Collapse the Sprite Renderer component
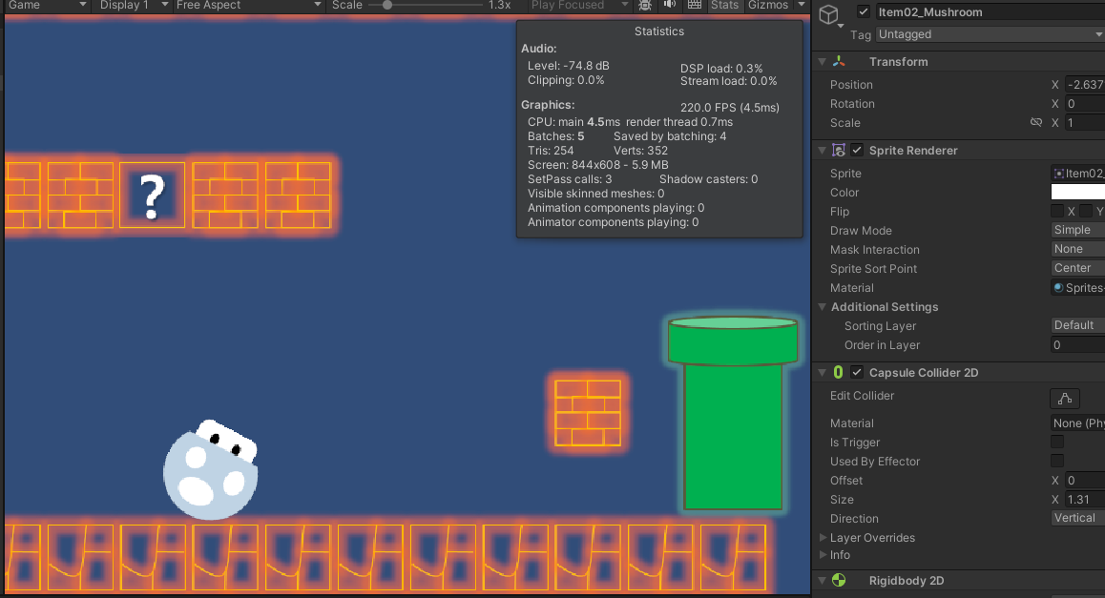Viewport: 1105px width, 598px height. (822, 150)
